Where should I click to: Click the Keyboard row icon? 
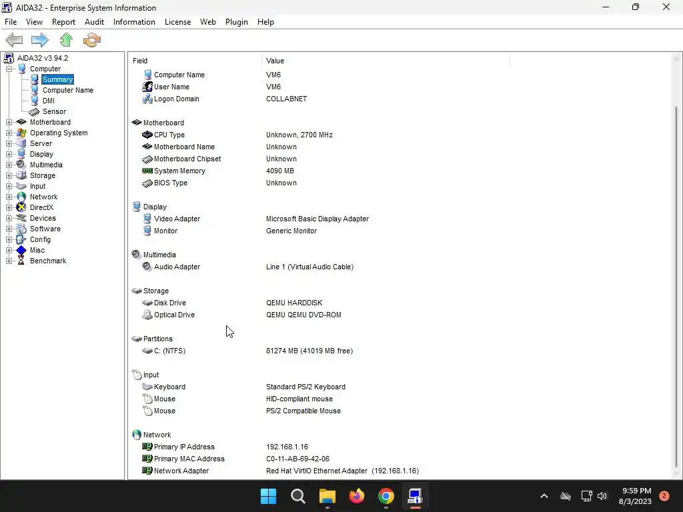pos(147,387)
